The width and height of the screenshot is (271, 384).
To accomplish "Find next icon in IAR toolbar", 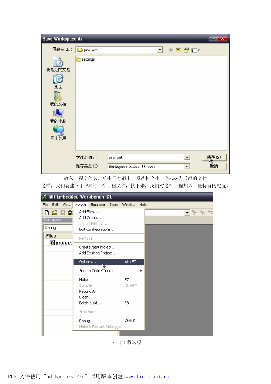I will coord(202,213).
